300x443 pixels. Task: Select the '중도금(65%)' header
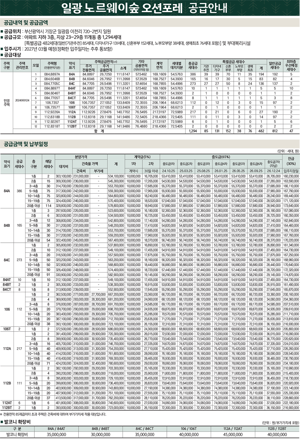point(221,157)
